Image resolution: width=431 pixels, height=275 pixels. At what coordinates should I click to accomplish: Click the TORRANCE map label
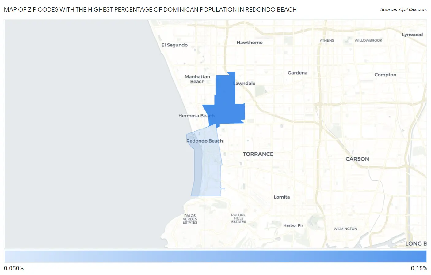[258, 154]
